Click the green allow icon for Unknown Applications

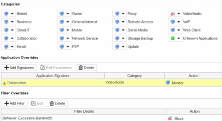point(173,38)
